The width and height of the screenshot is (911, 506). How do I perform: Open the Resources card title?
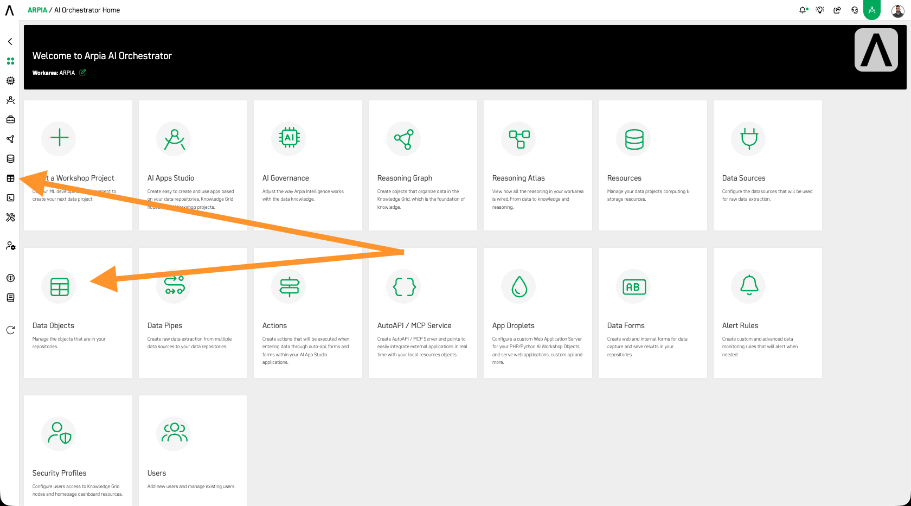[x=624, y=178]
